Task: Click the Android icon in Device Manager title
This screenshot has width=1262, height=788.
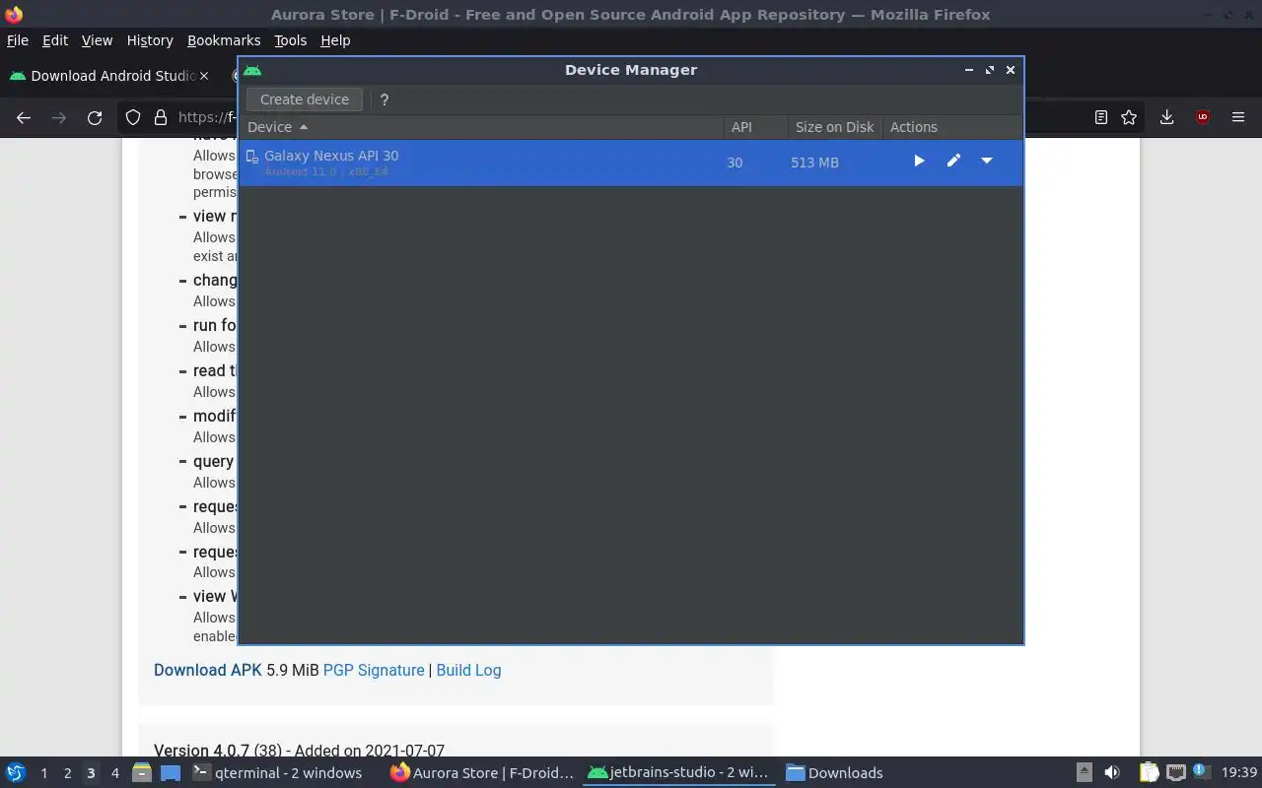Action: 252,70
